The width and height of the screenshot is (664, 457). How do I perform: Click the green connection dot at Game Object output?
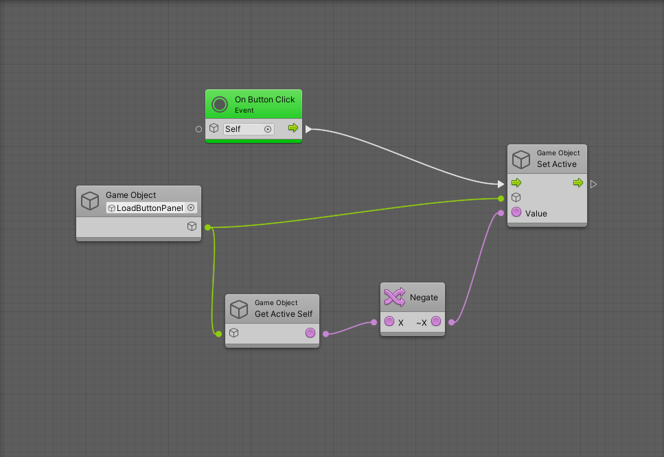[207, 227]
